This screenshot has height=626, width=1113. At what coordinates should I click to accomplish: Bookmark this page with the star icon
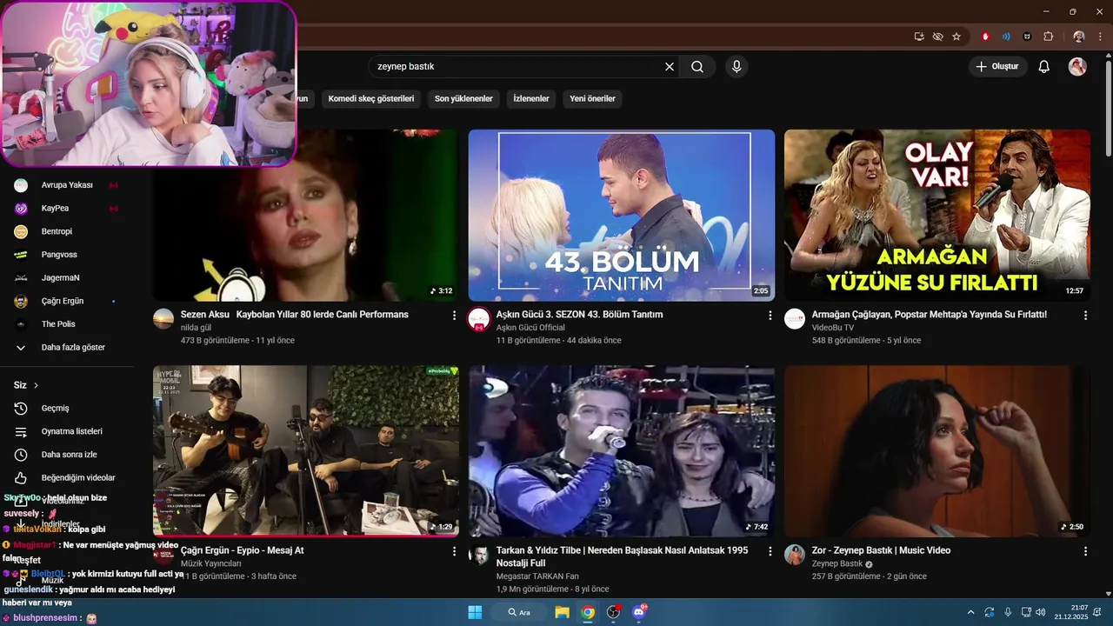click(x=956, y=37)
